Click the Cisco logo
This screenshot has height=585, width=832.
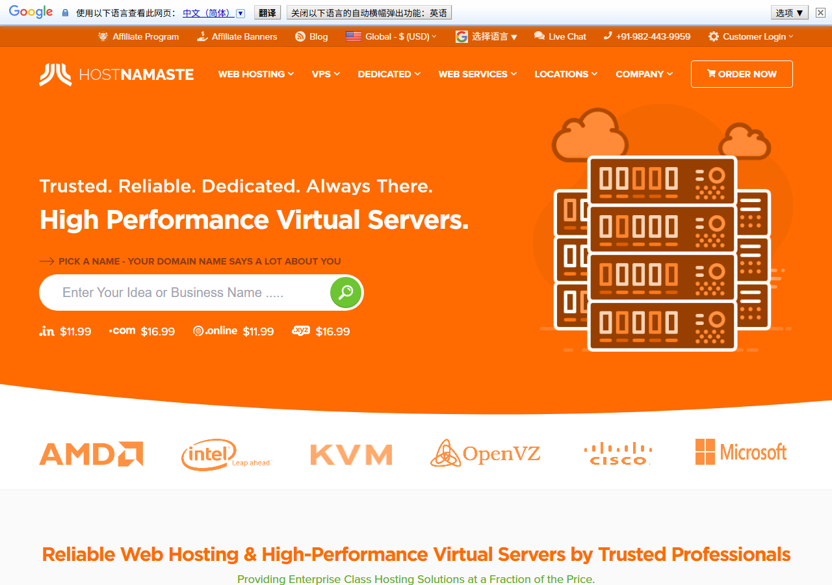pos(618,453)
